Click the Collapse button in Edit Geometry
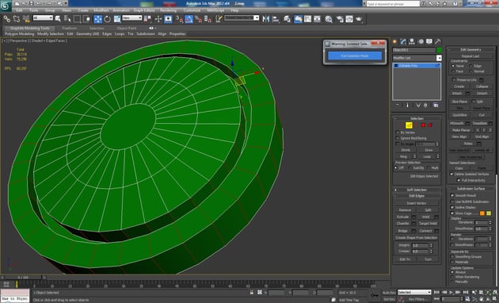The height and width of the screenshot is (303, 499). pyautogui.click(x=482, y=86)
